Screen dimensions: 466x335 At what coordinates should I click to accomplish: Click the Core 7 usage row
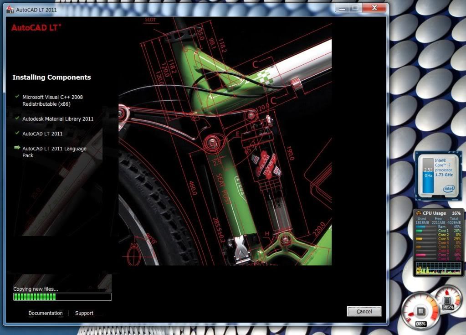point(438,255)
